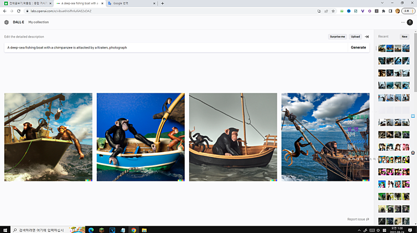Screen dimensions: 417x233
Task: Click the 'Edit the detailed description' label
Action: pos(24,36)
